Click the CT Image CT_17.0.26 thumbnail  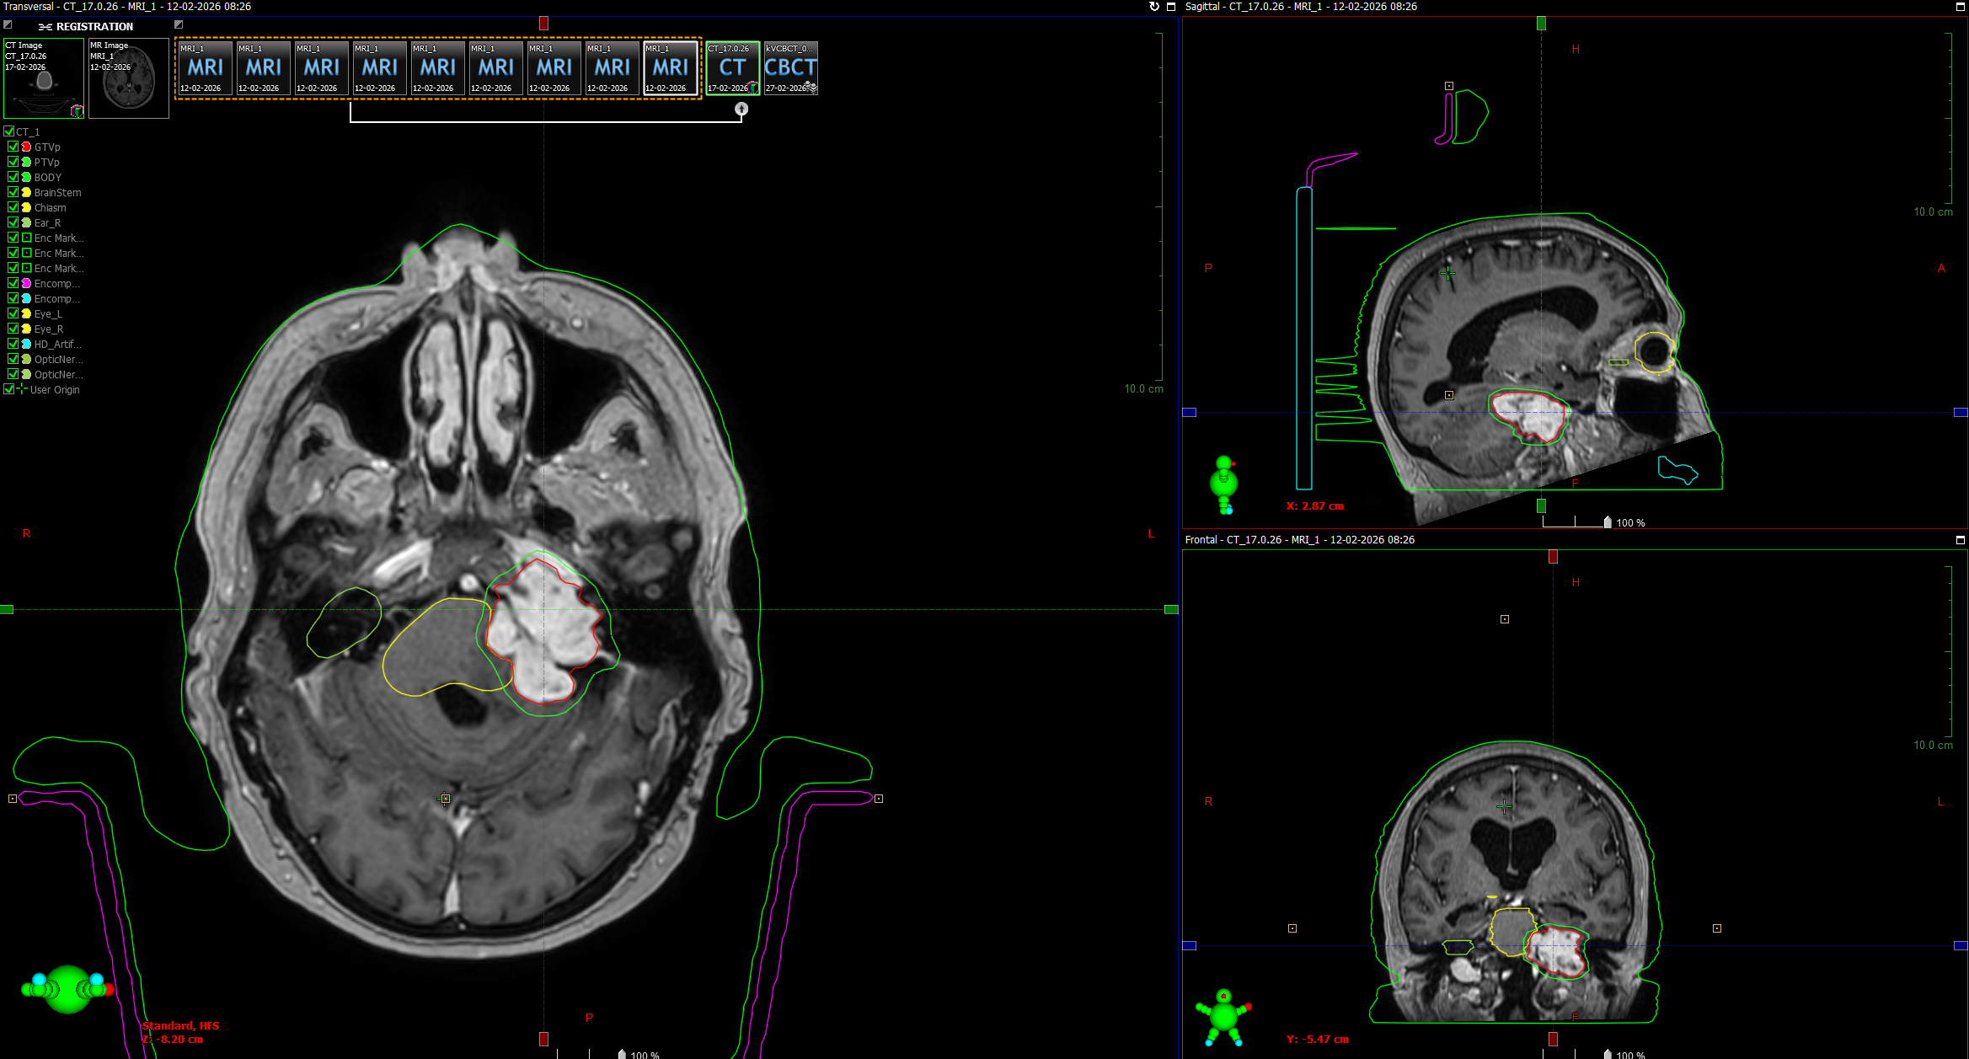pyautogui.click(x=44, y=78)
